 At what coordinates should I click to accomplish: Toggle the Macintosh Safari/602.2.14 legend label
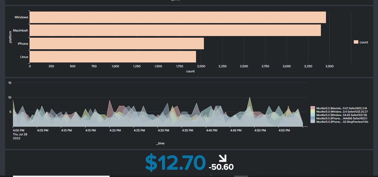coord(341,108)
